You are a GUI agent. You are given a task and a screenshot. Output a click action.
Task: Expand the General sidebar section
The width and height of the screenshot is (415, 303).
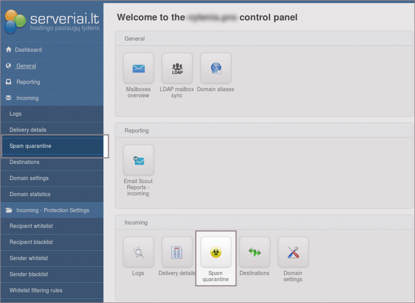click(26, 66)
